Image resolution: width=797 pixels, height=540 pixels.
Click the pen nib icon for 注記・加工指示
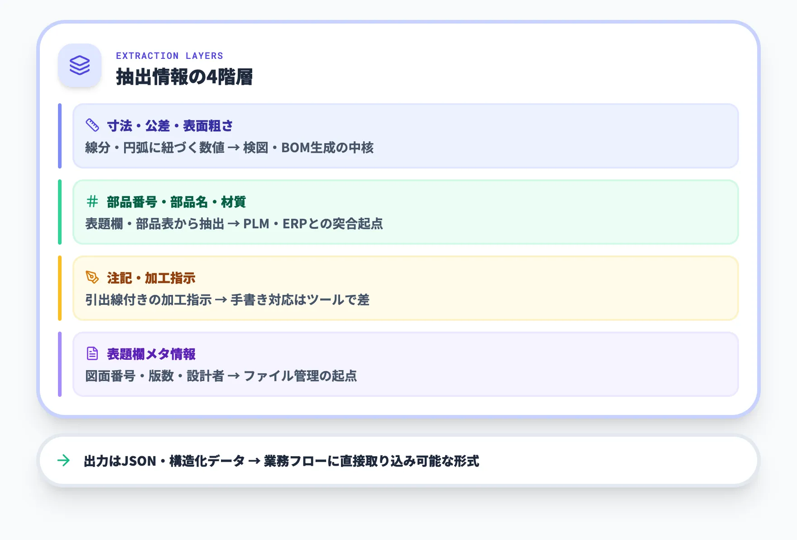pyautogui.click(x=92, y=277)
